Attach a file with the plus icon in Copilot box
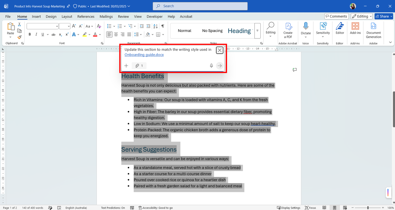 126,66
